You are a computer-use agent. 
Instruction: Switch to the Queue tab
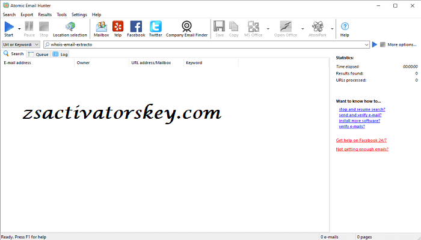[x=38, y=55]
